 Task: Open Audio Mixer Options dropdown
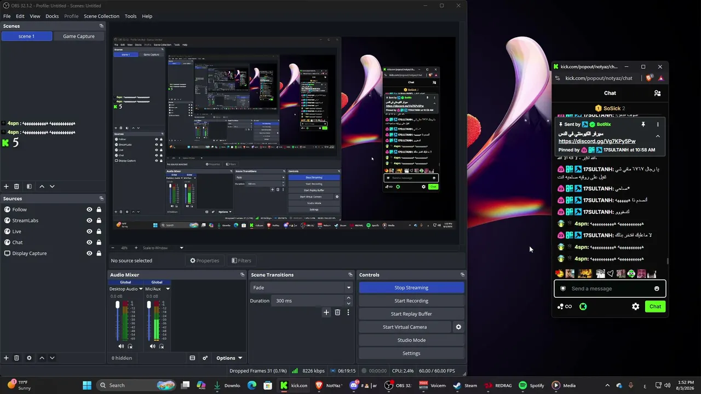(228, 358)
